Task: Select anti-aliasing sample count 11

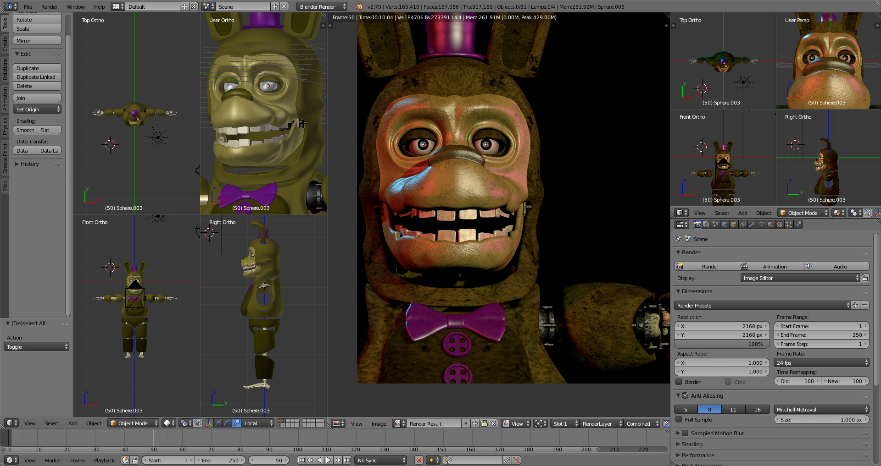Action: [733, 410]
